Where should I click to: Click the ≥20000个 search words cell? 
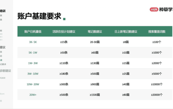pos(157,95)
